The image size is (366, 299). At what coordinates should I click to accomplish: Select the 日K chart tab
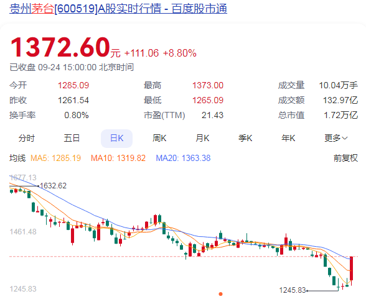click(x=117, y=139)
